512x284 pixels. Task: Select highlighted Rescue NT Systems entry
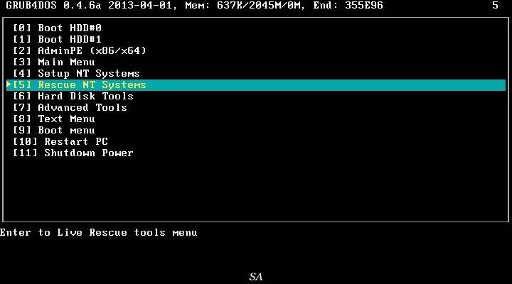[x=256, y=85]
